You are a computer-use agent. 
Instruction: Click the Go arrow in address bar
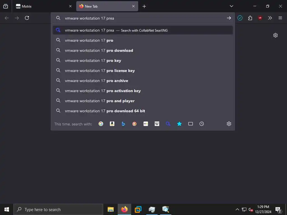click(229, 18)
